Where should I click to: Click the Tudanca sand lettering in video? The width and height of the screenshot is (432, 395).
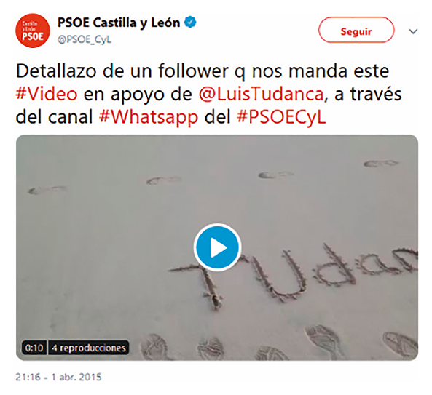click(294, 276)
